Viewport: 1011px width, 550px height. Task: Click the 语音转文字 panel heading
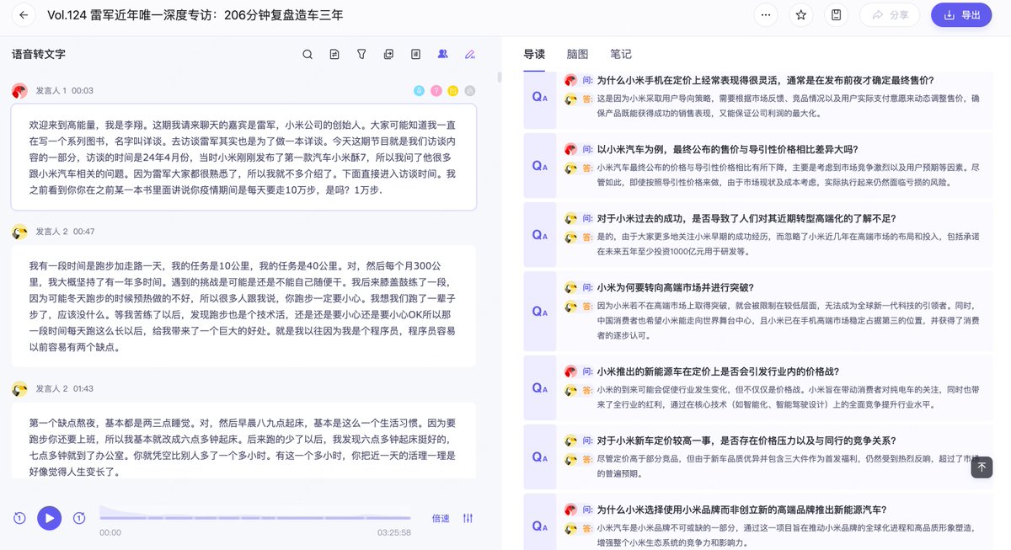click(x=39, y=54)
